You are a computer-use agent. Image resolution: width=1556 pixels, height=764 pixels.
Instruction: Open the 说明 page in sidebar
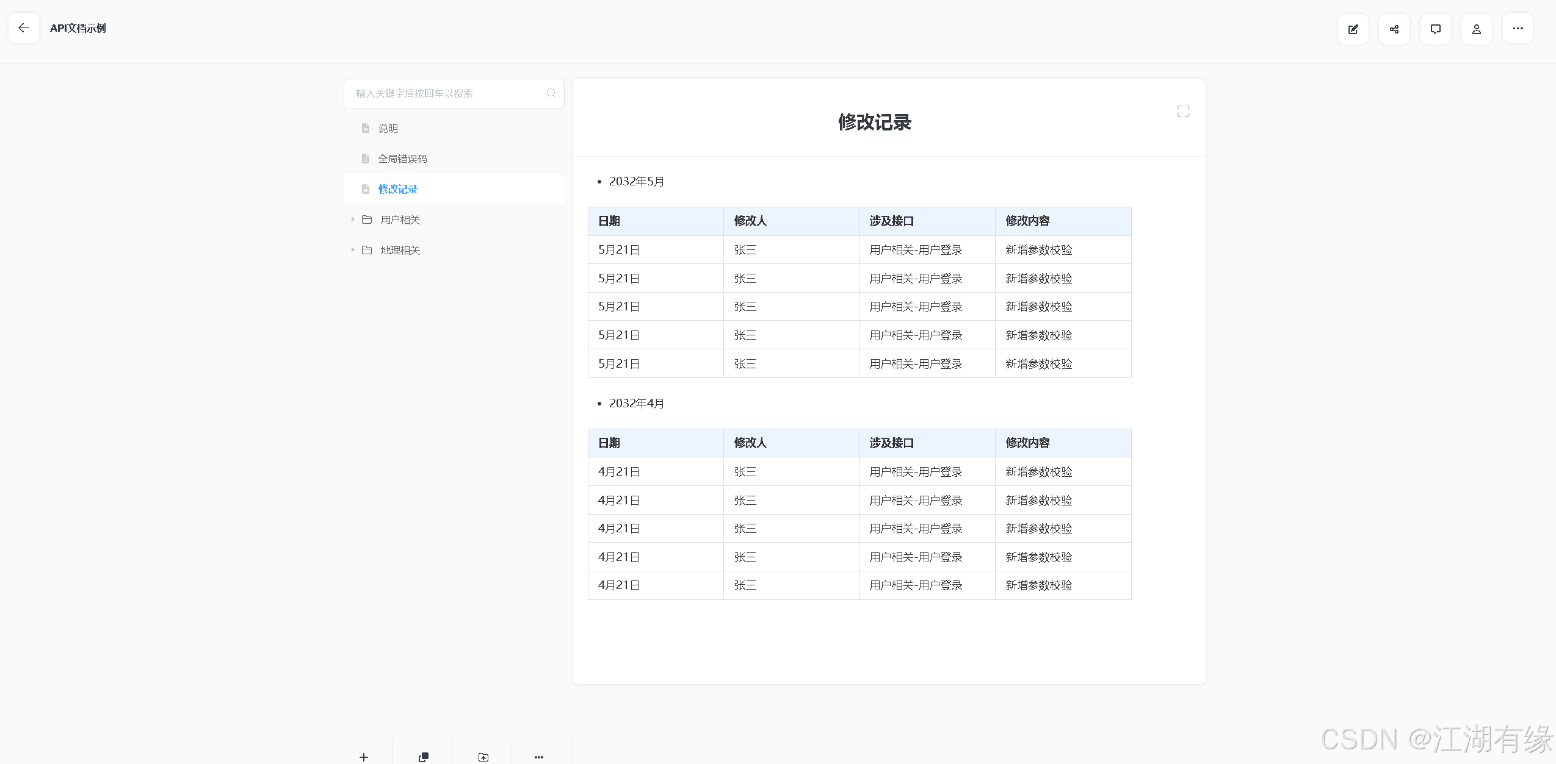pos(388,128)
